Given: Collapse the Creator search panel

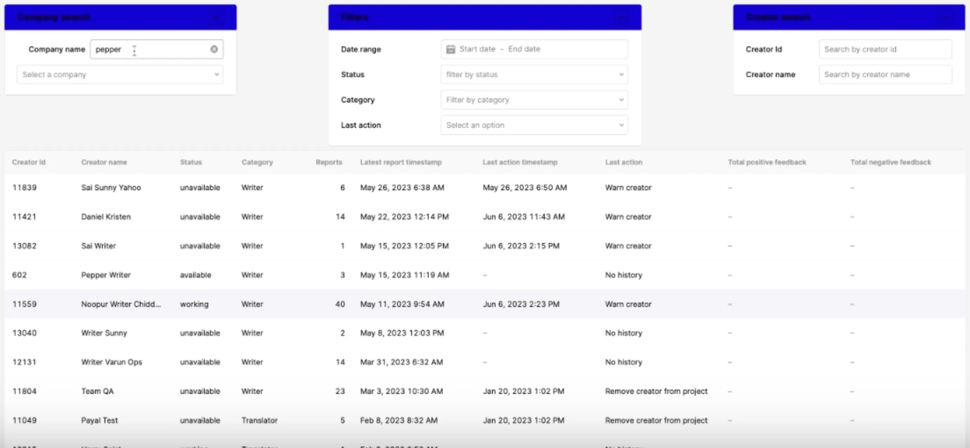Looking at the screenshot, I should pyautogui.click(x=945, y=17).
